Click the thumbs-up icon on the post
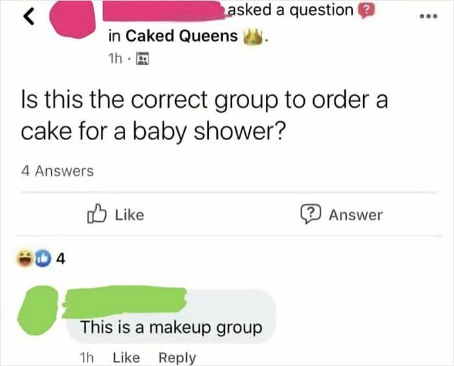The height and width of the screenshot is (366, 454). point(95,213)
